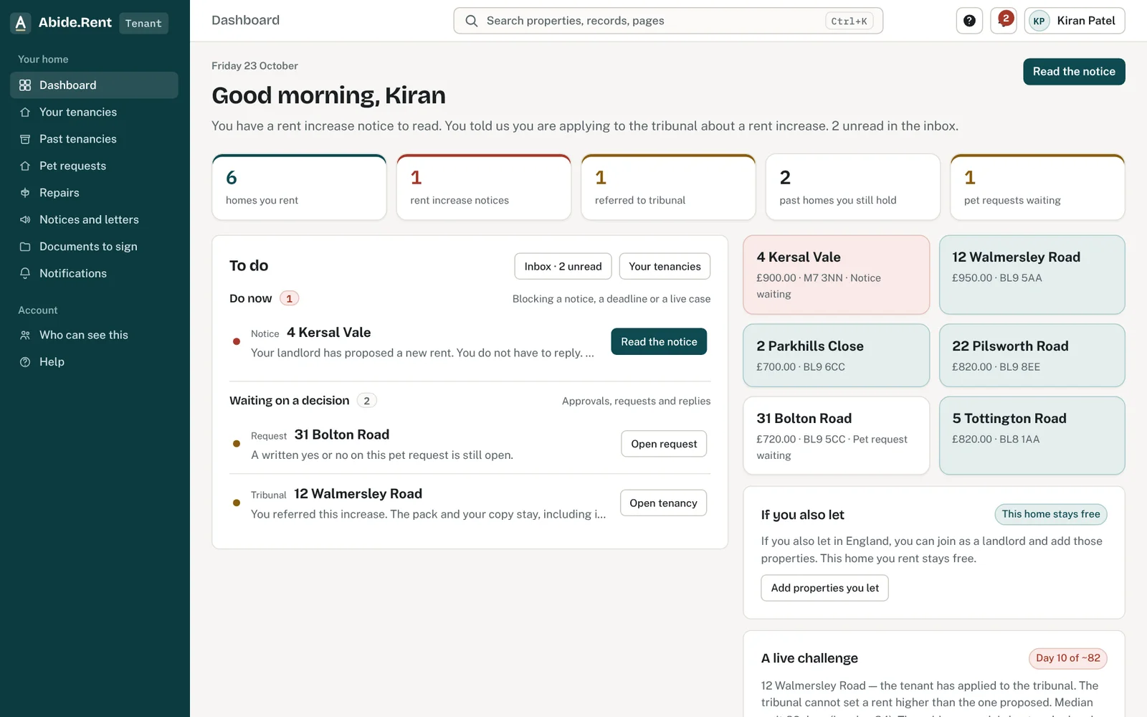Open the 5 Tottington Road property card
The width and height of the screenshot is (1147, 717).
(1032, 436)
